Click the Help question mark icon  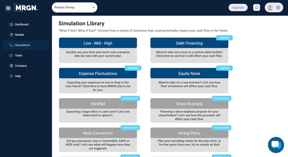click(x=11, y=76)
